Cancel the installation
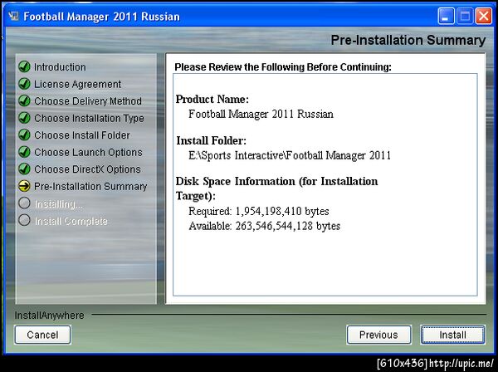Viewport: 498px width, 372px height. [42, 335]
